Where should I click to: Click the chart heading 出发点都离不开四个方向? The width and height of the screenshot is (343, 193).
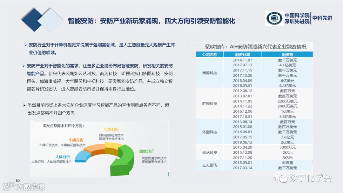(x=63, y=126)
